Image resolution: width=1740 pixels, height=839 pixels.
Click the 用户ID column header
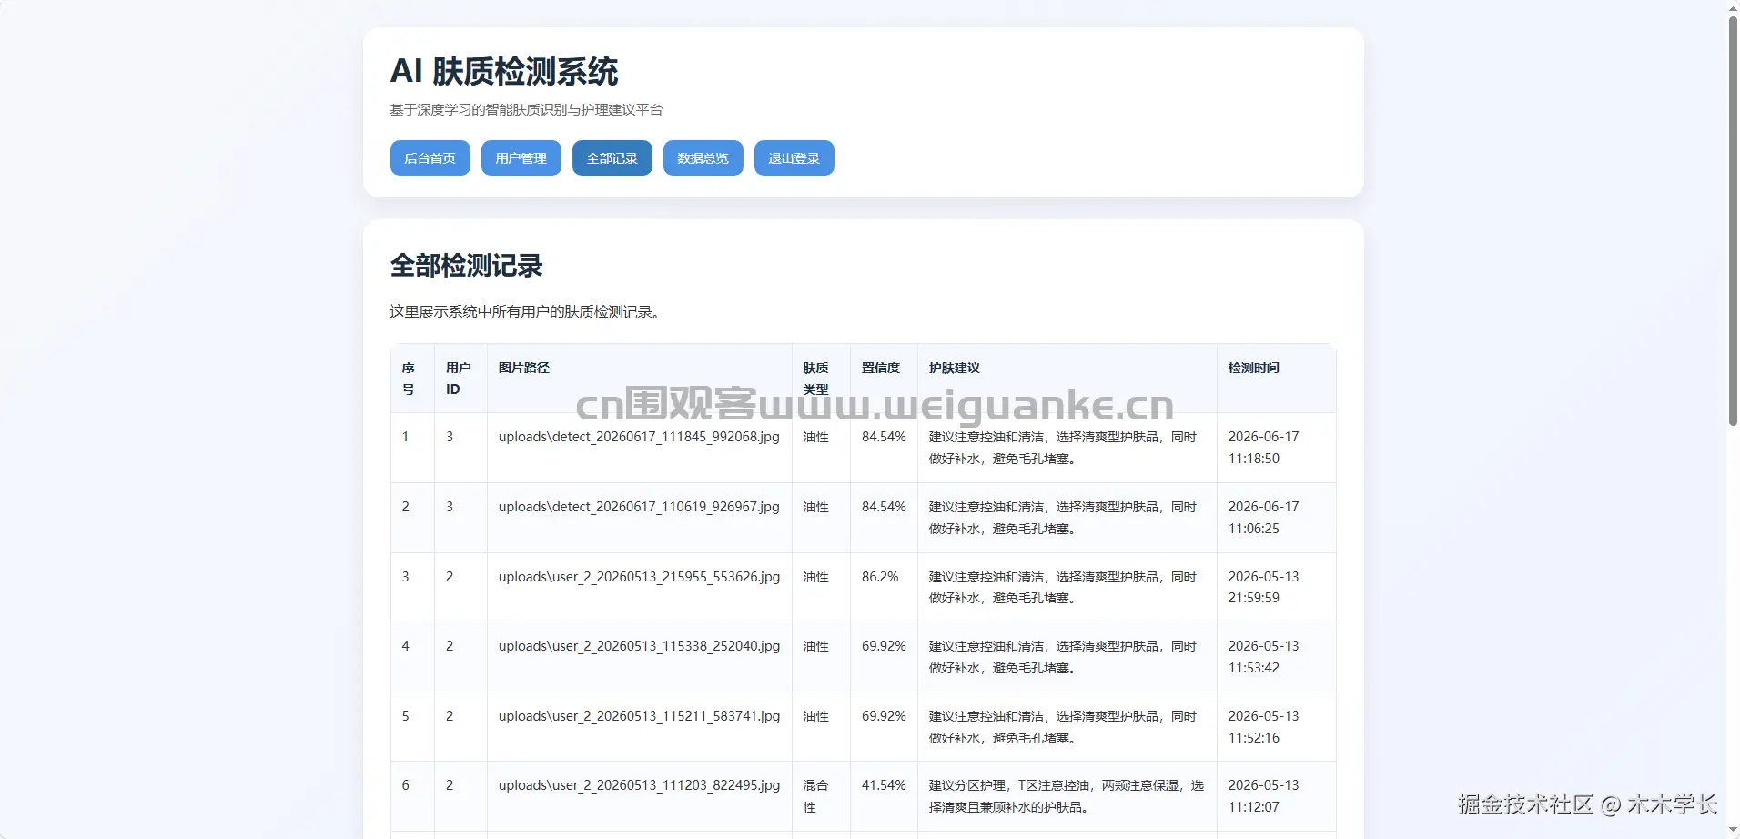[459, 379]
